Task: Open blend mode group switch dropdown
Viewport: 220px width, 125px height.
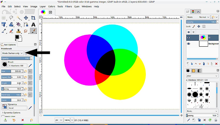Action: 215,17
